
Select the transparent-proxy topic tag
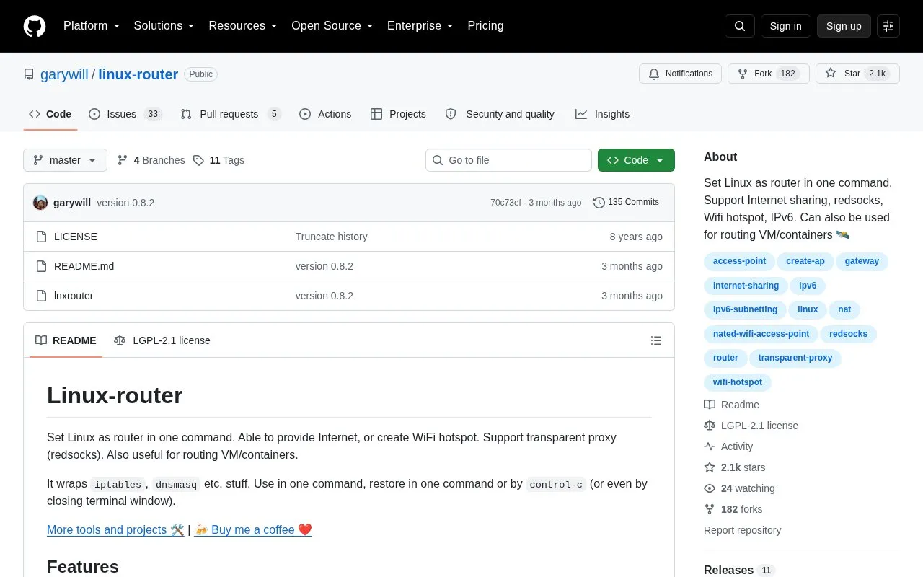(x=795, y=358)
